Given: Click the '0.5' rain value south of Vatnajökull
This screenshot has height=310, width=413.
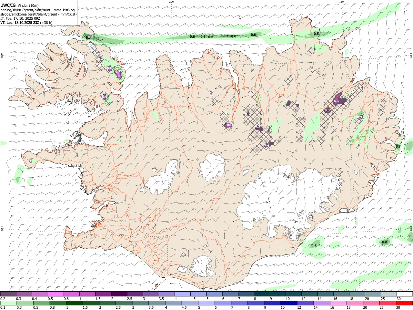Looking at the screenshot, I should coord(314,246).
